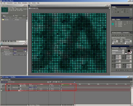Screen dimensions: 133x106
Task: Open the Effect menu
Action: 19,3
